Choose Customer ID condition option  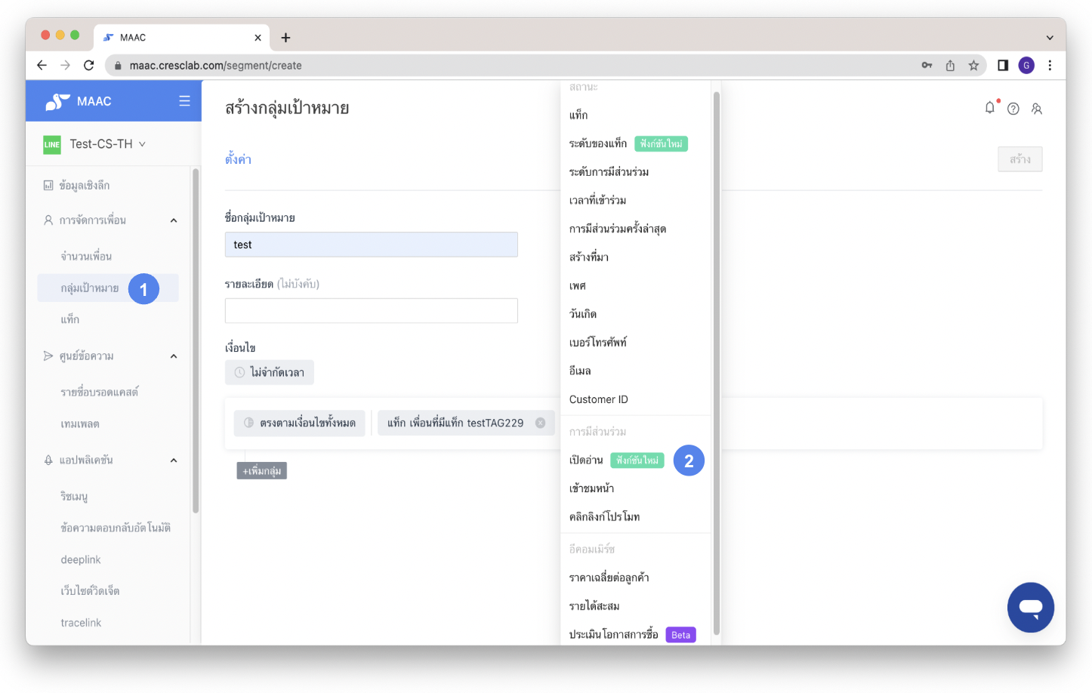pos(598,399)
